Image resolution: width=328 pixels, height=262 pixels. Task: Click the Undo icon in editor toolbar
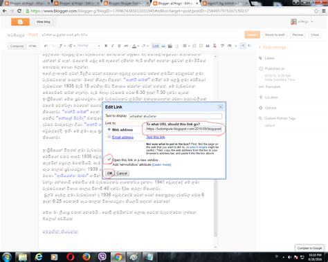[x=46, y=46]
